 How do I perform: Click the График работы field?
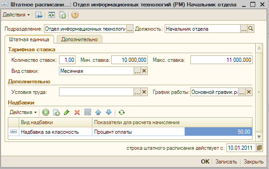(215, 92)
